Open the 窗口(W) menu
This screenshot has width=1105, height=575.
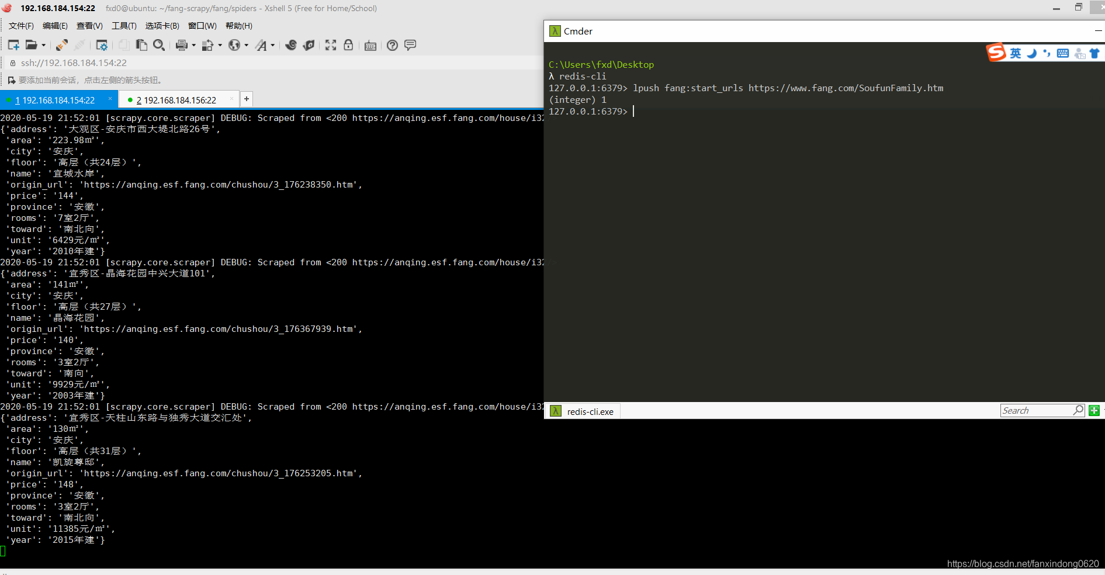coord(202,26)
